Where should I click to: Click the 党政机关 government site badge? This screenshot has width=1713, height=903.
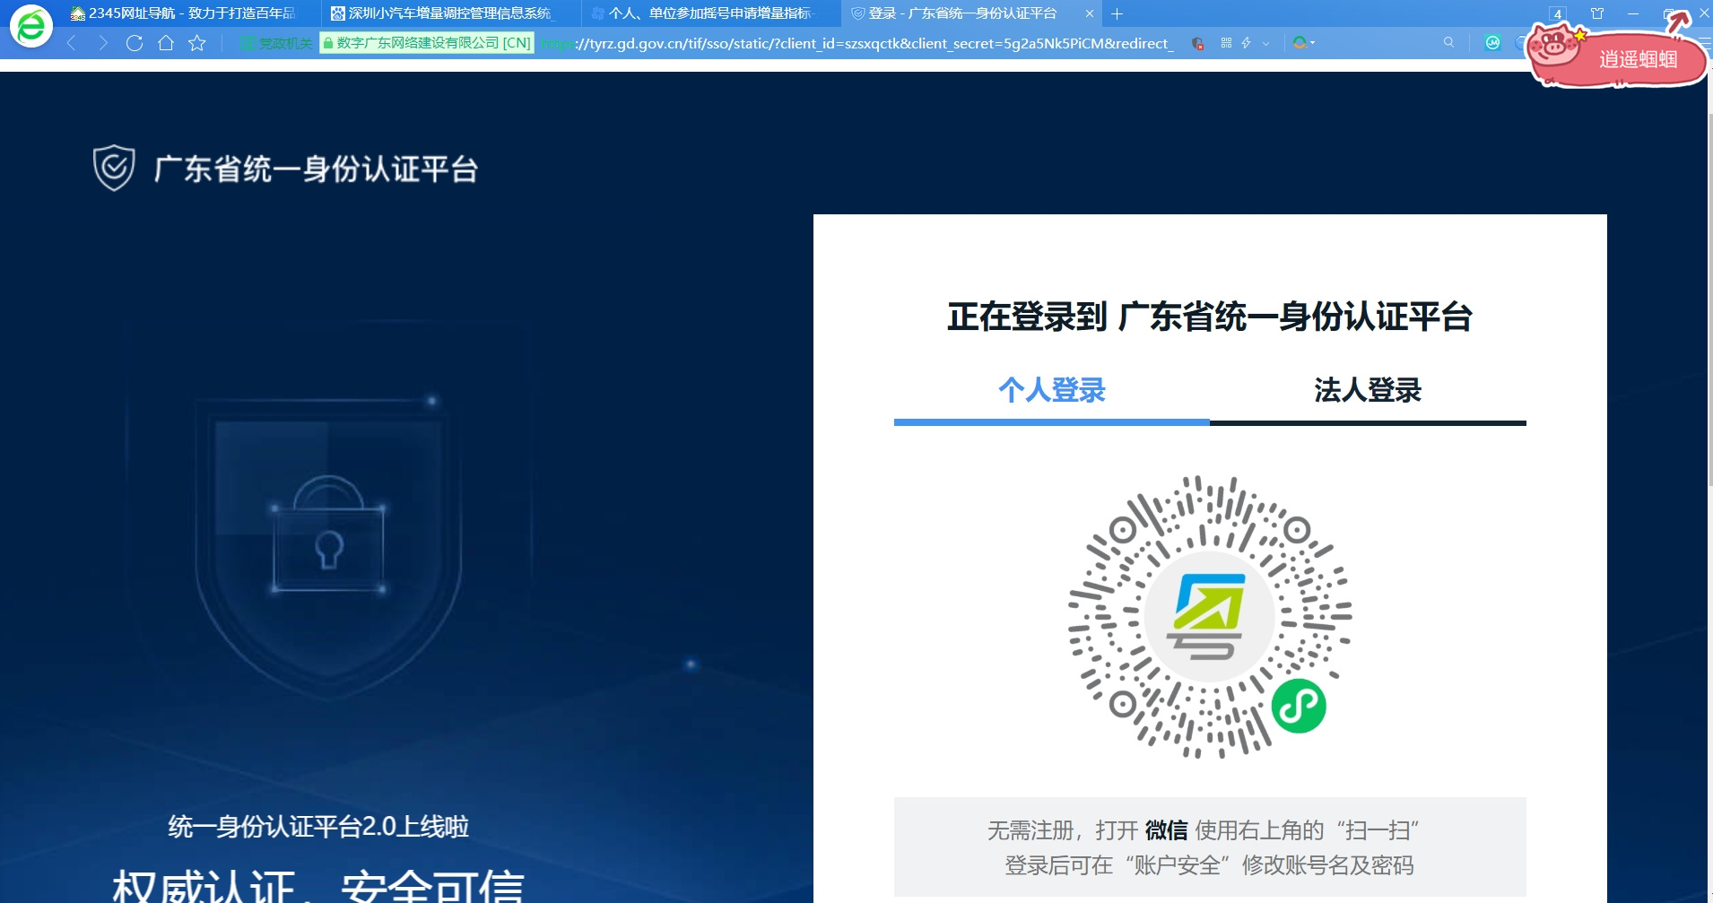click(x=277, y=43)
